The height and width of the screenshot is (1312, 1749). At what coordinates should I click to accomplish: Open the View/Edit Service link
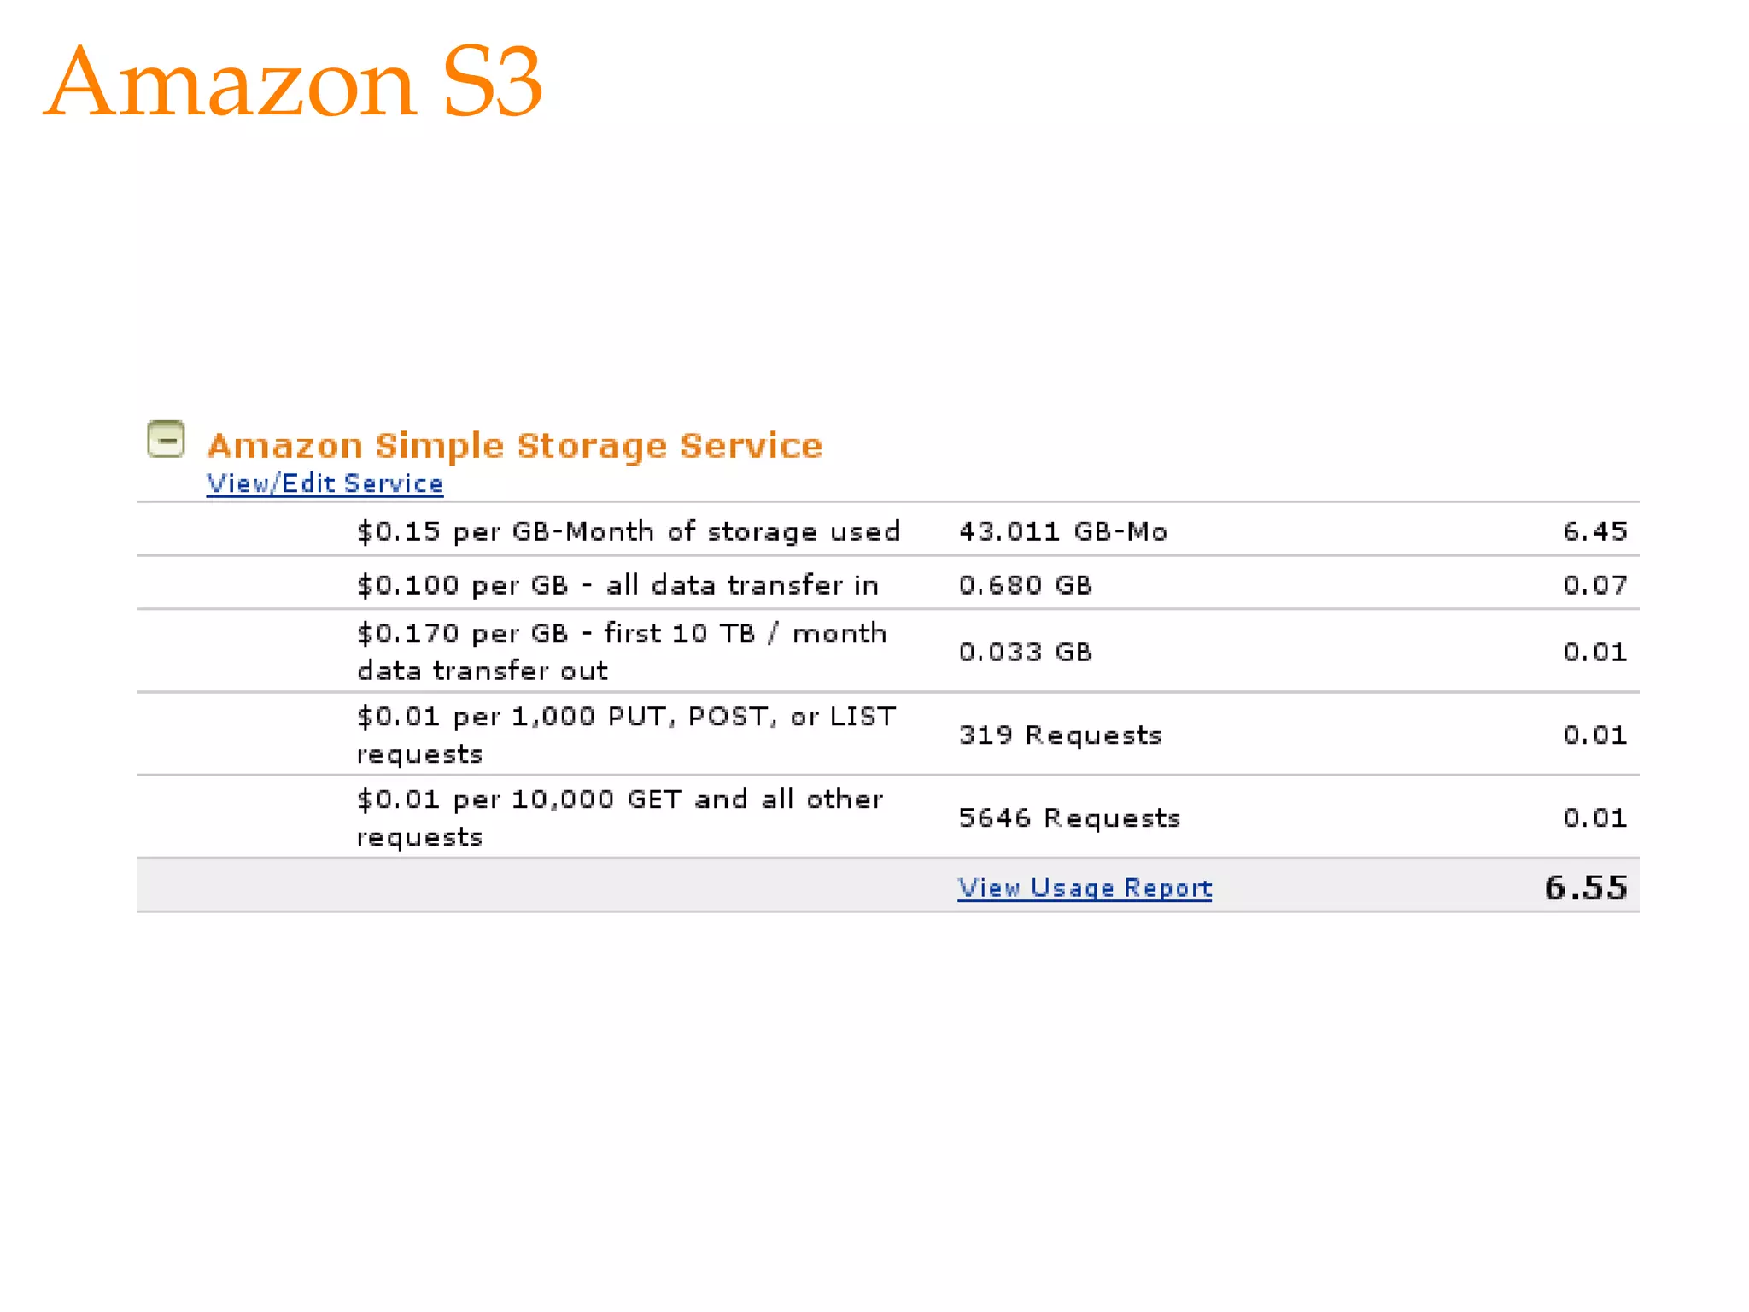click(x=325, y=483)
